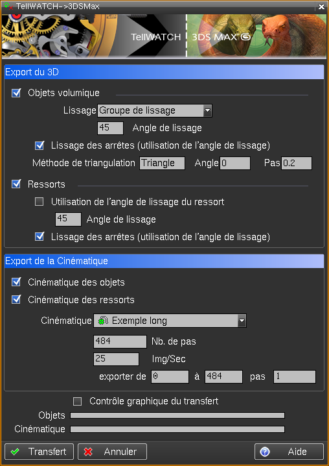This screenshot has height=466, width=329.
Task: Click the 3DS MAX logo in banner
Action: [221, 36]
